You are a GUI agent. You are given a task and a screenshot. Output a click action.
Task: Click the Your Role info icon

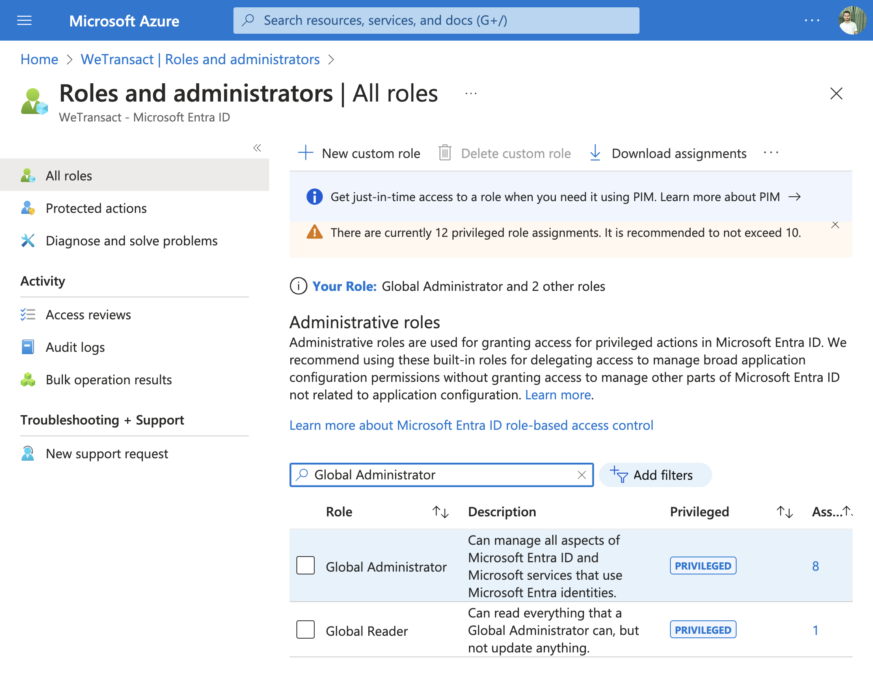click(298, 286)
